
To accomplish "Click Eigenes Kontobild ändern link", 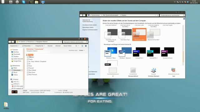I will click(90, 30).
